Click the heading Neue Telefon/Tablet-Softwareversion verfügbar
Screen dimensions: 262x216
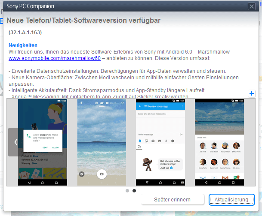coord(83,20)
